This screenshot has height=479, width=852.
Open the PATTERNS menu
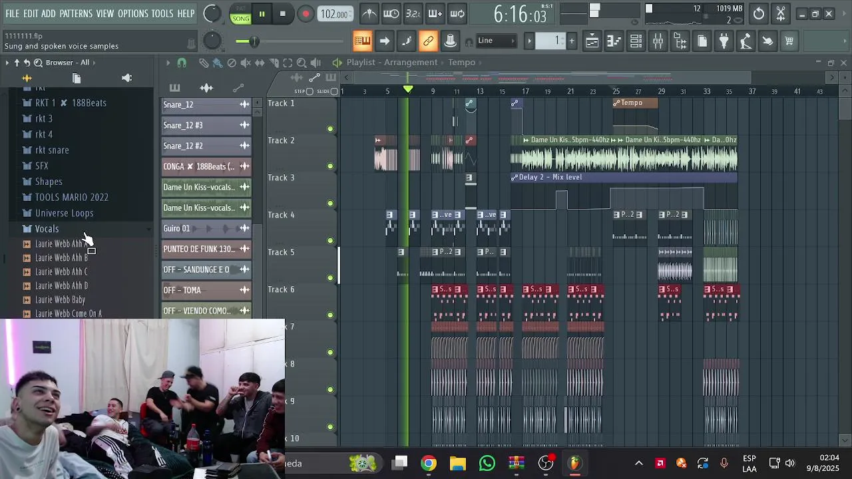[76, 13]
